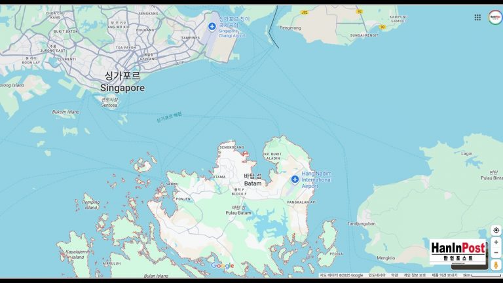This screenshot has height=283, width=503.
Task: Select the Street View pegman icon
Action: click(x=496, y=265)
